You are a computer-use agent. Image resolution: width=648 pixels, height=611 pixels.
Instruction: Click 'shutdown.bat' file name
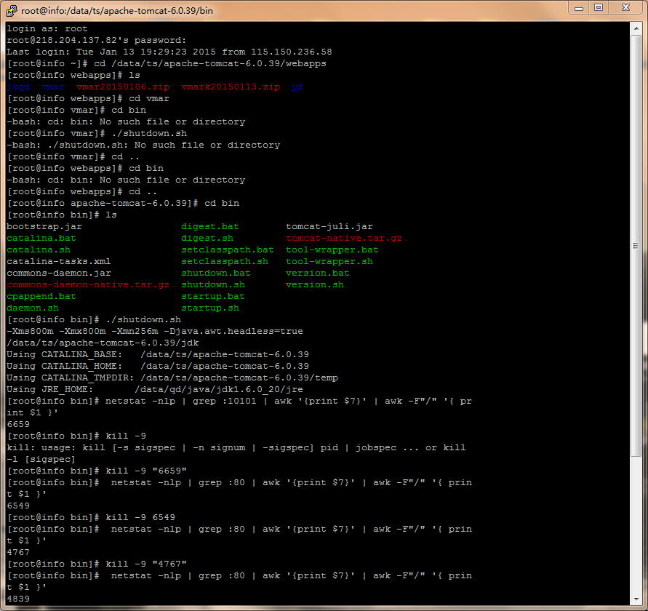216,273
